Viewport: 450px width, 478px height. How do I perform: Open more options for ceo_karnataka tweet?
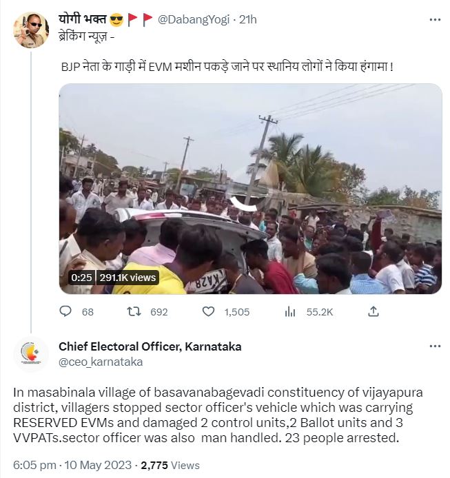pyautogui.click(x=434, y=346)
